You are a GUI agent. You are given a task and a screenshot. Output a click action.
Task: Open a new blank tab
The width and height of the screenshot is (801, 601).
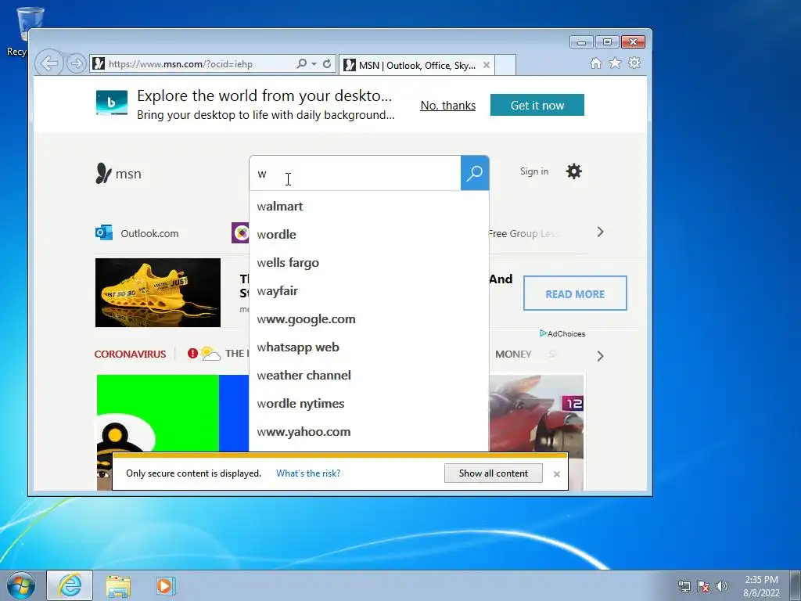(505, 65)
